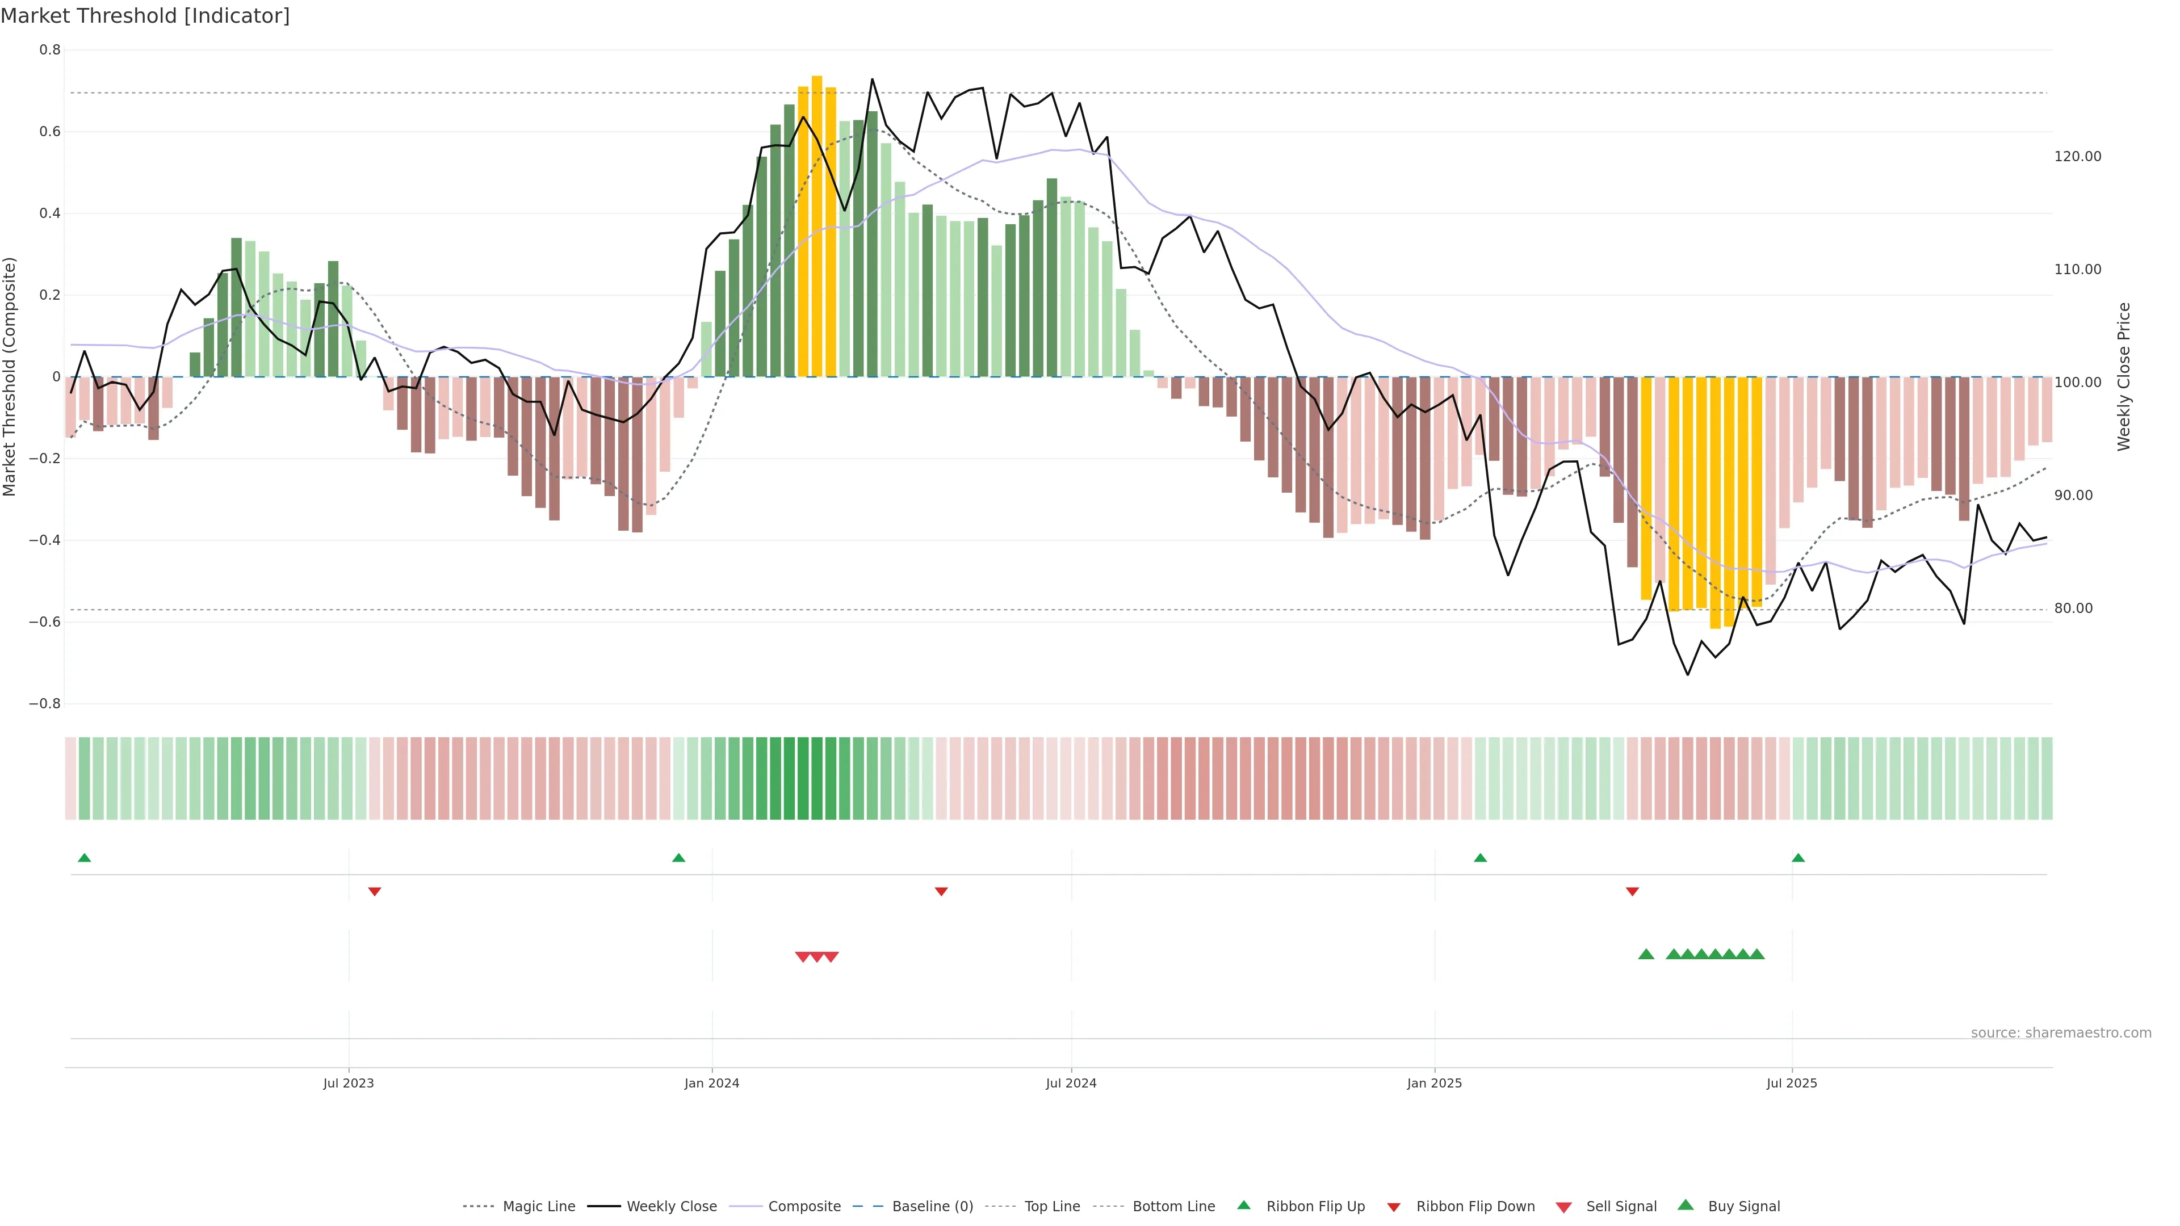Click Ribbon Flip Down legend marker
Image resolution: width=2180 pixels, height=1226 pixels.
(x=1394, y=1207)
